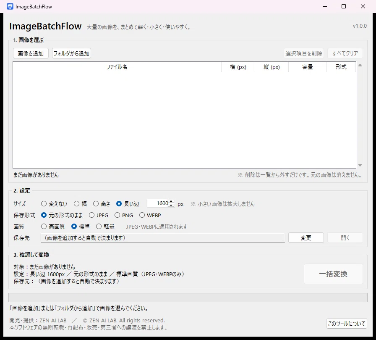Click the 開く button
Viewport: 376px width, 340px height.
click(x=345, y=238)
